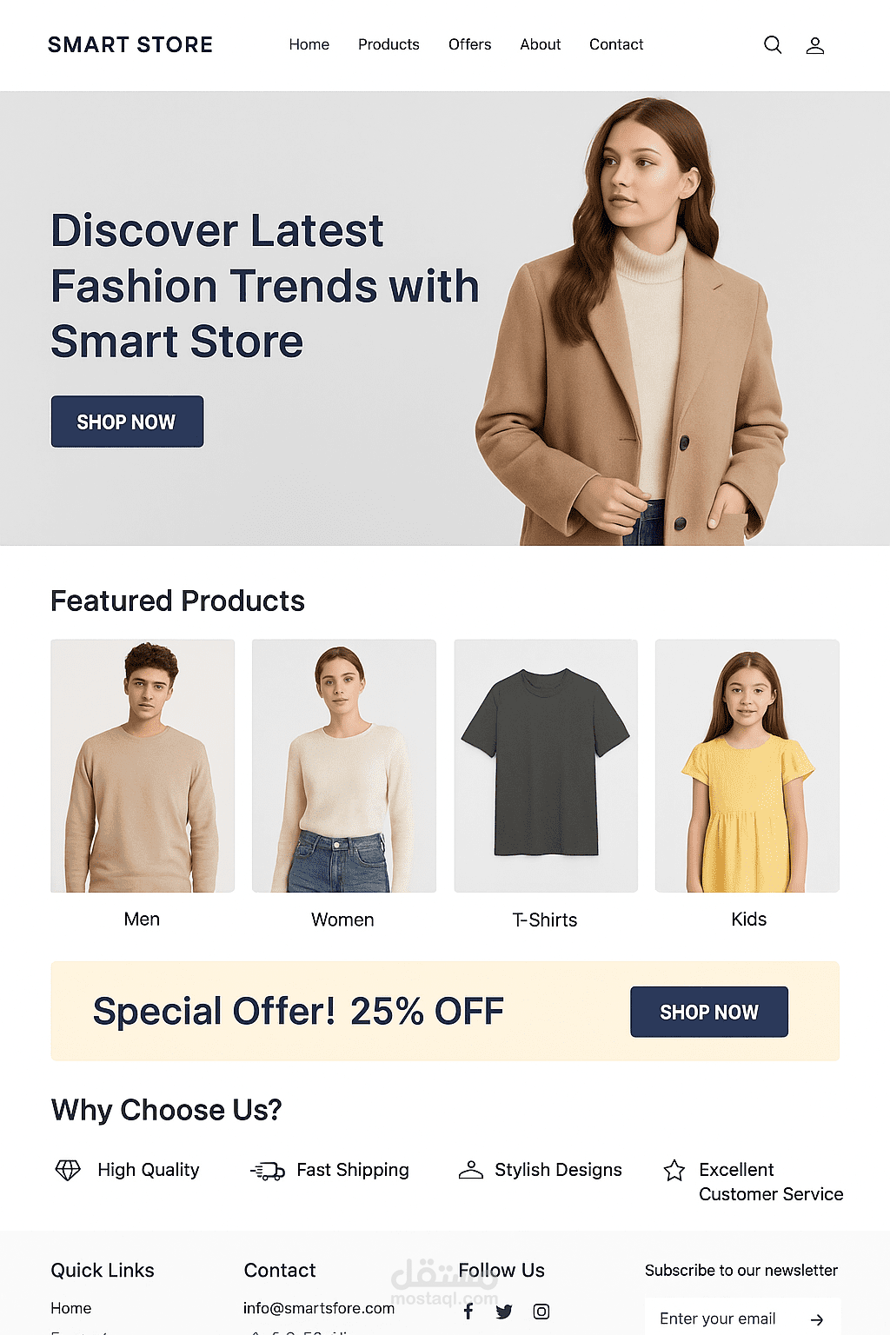This screenshot has height=1335, width=890.
Task: Click the Instagram icon in footer
Action: point(541,1312)
